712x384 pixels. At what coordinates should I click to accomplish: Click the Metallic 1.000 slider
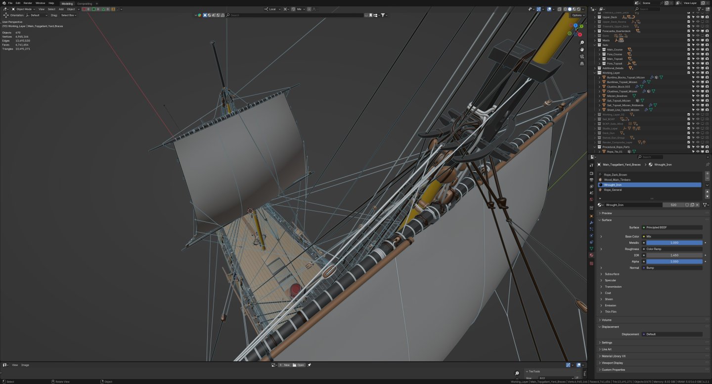pyautogui.click(x=674, y=243)
